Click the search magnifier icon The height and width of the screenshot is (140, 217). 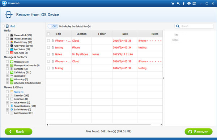click(178, 26)
